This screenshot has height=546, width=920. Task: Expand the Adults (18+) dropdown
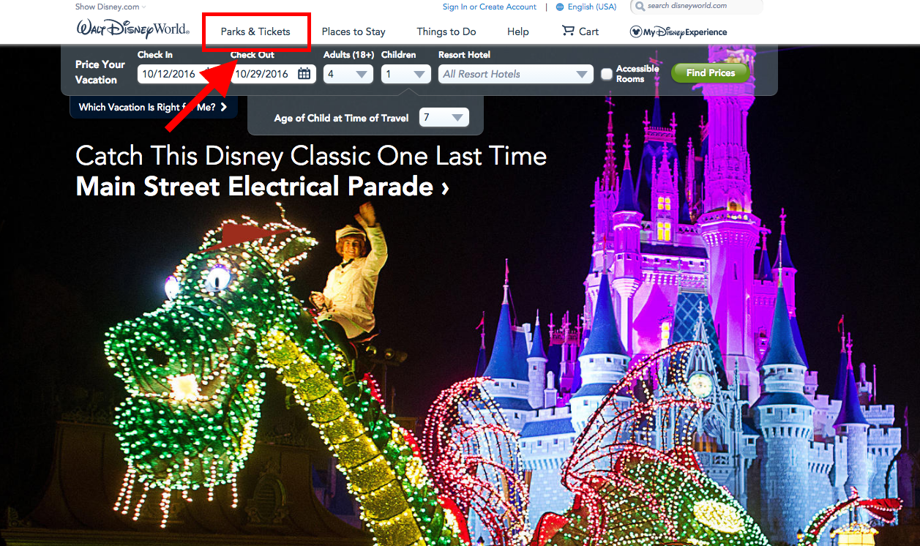[x=348, y=74]
